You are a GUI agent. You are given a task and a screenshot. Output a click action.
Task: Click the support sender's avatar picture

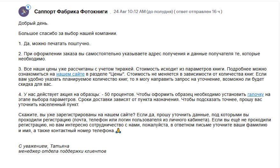[24, 12]
